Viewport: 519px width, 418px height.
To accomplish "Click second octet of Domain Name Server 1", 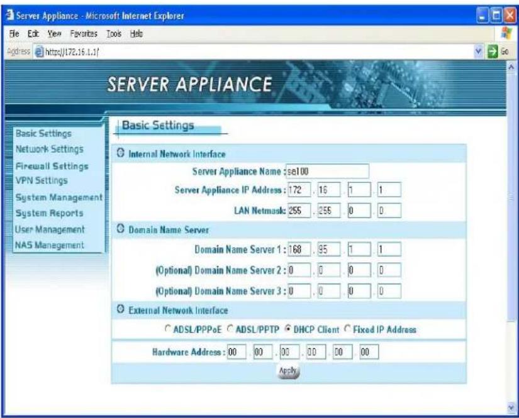I will (329, 249).
